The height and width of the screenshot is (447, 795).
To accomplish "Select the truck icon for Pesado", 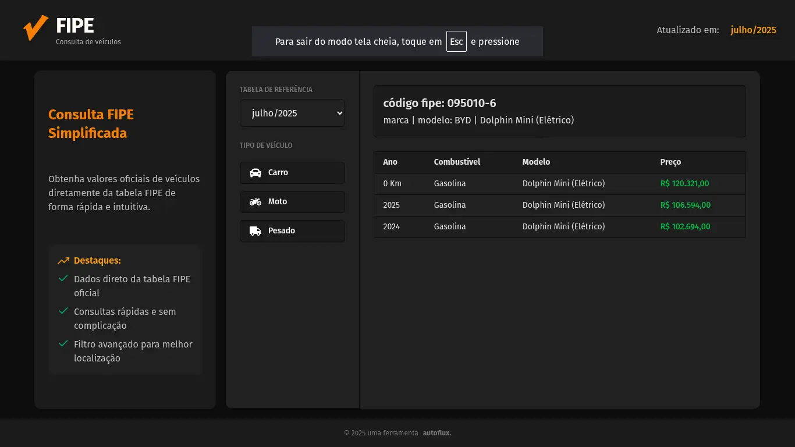I will [x=255, y=231].
